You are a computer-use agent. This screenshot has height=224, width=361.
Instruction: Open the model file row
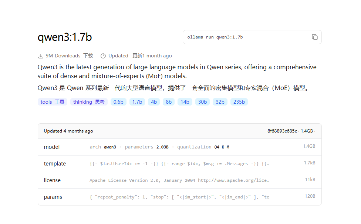click(x=180, y=147)
